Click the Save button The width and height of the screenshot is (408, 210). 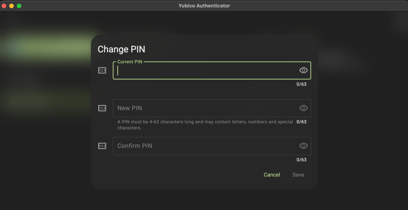coord(298,175)
